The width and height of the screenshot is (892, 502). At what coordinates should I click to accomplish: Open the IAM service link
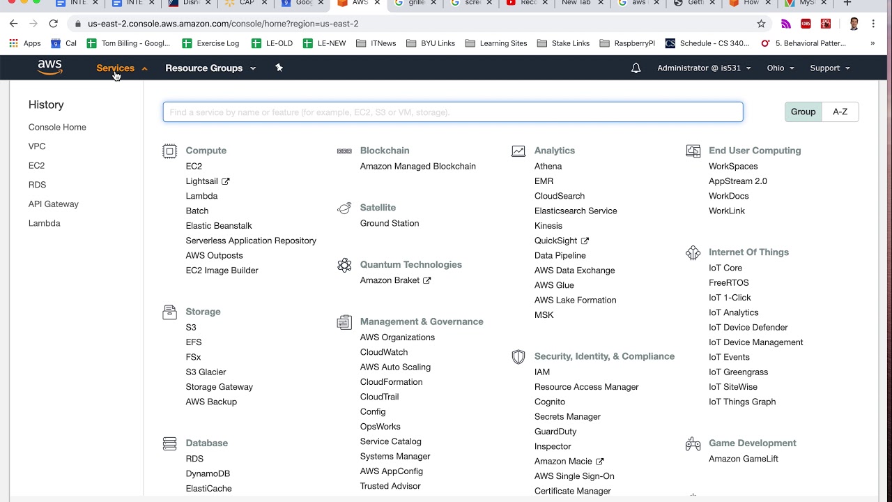542,372
